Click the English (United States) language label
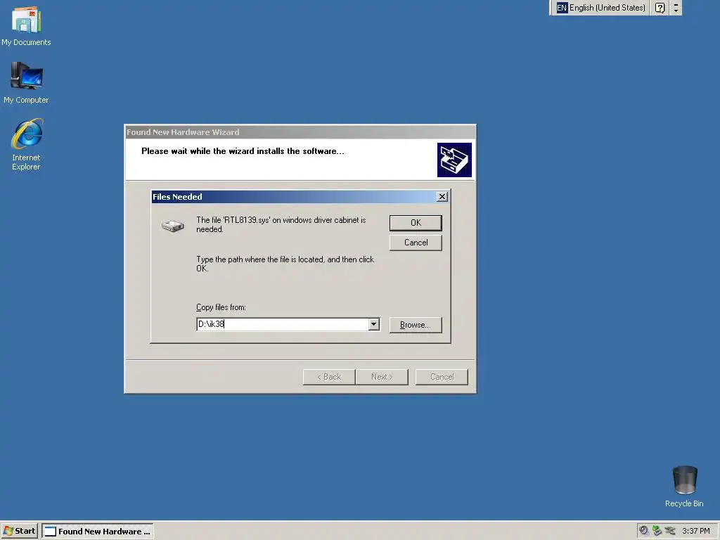 [x=607, y=8]
